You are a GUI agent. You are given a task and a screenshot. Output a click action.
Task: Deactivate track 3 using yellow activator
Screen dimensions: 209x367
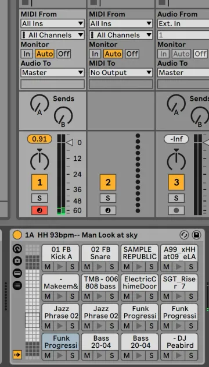(176, 182)
